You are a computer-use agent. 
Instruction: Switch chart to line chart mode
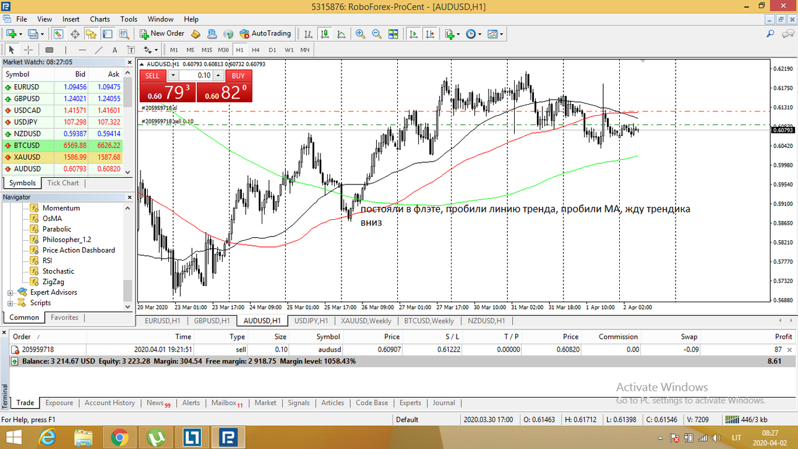tap(341, 33)
